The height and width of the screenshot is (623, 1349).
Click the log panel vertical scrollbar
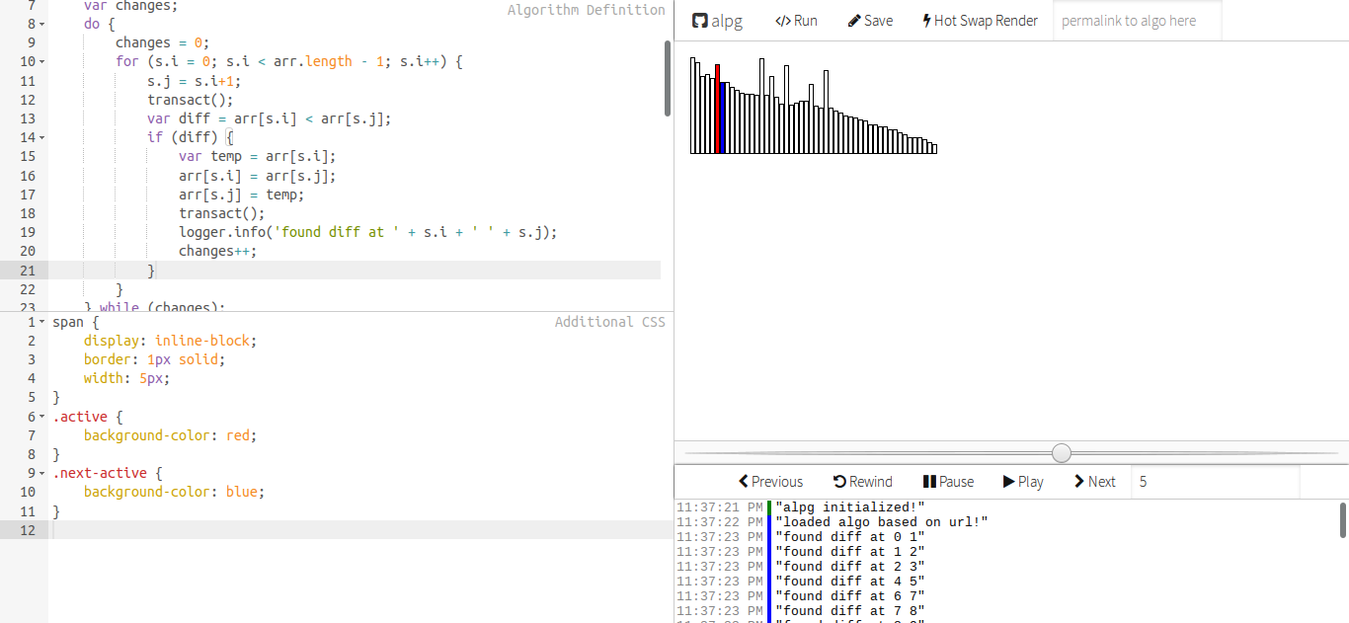[x=1343, y=520]
